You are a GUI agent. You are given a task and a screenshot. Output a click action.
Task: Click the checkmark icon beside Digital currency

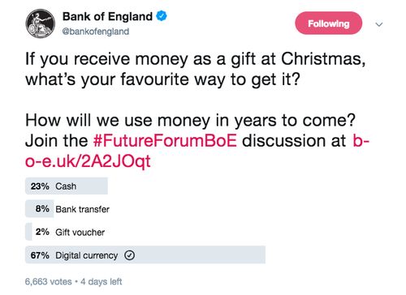[130, 255]
